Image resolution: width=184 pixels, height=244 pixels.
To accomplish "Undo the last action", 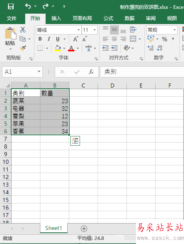I will click(x=28, y=6).
